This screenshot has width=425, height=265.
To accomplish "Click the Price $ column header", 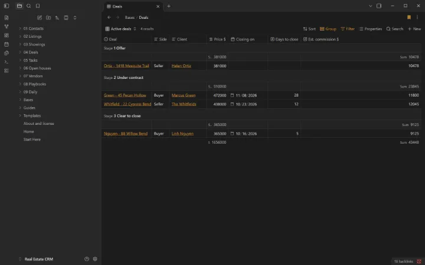I will 217,39.
